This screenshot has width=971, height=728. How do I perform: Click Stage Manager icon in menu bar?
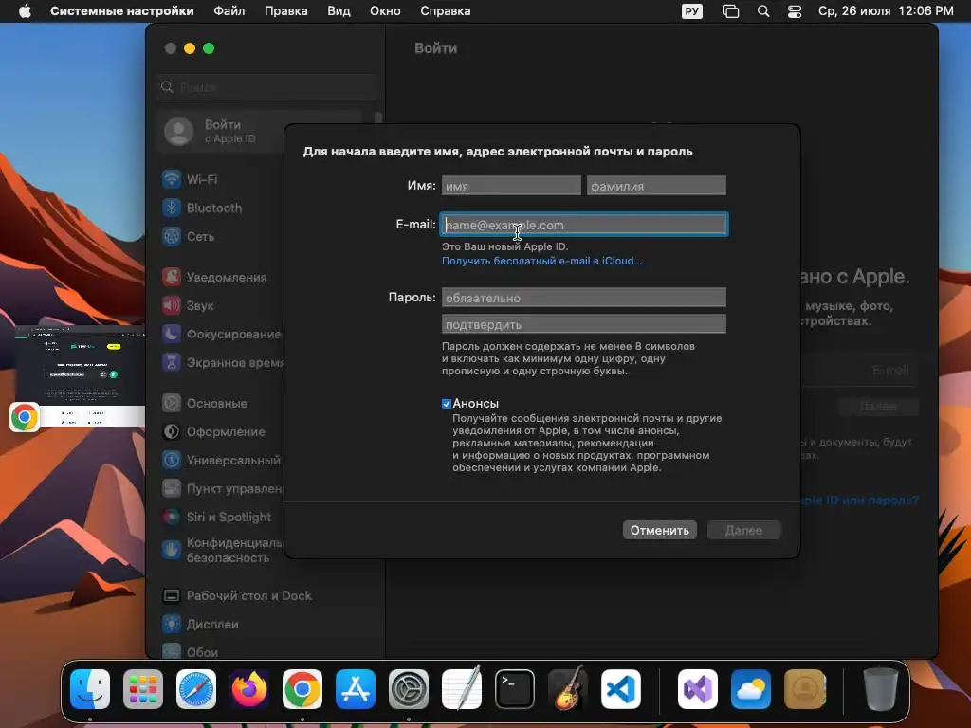(731, 11)
